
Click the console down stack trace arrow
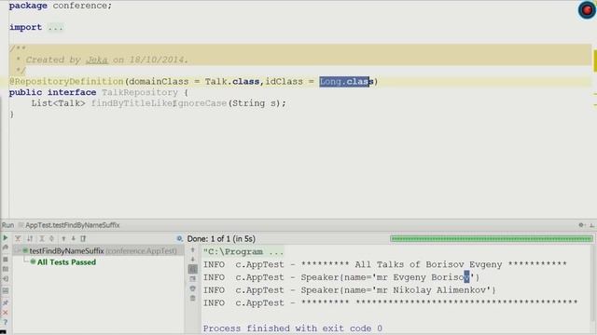(x=193, y=260)
